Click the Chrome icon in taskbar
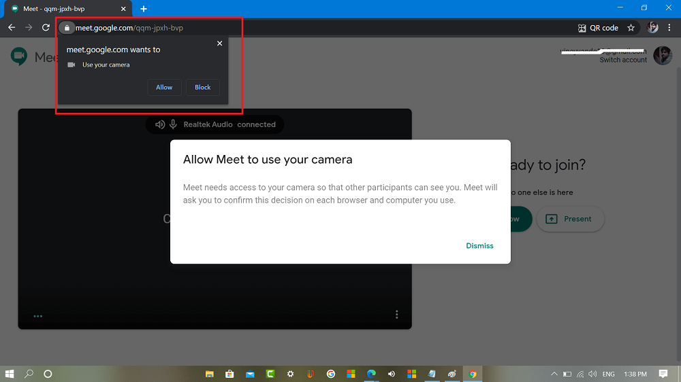 pyautogui.click(x=473, y=374)
